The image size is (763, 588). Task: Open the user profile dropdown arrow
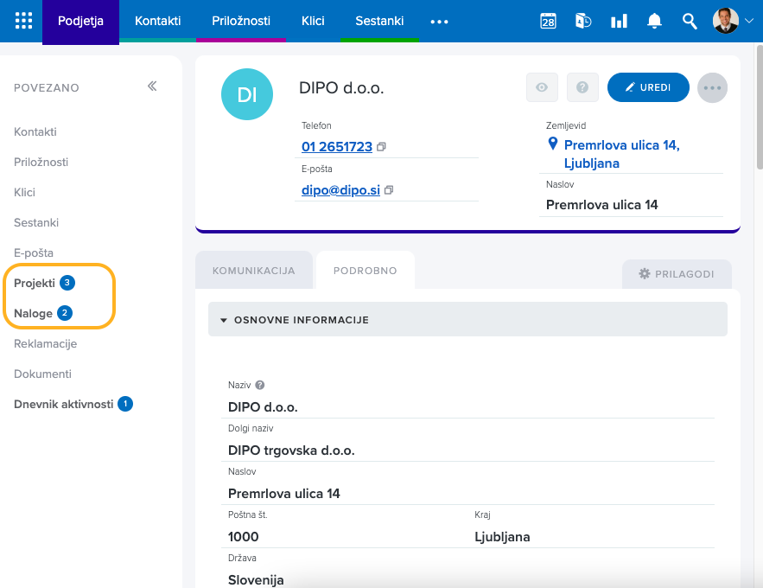point(748,21)
